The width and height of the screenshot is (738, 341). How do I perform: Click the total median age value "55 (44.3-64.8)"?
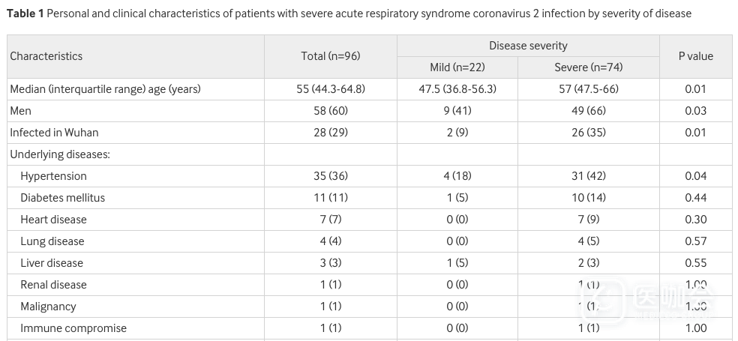click(x=331, y=89)
